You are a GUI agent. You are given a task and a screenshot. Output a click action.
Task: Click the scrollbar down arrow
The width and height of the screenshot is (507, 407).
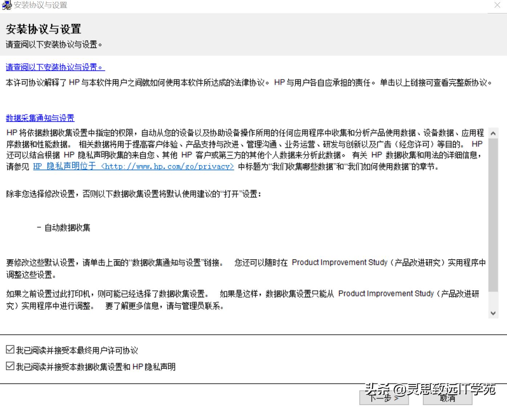tap(493, 313)
